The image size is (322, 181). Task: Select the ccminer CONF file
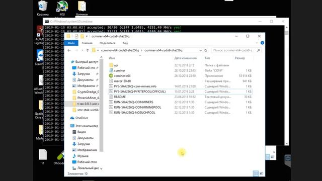pyautogui.click(x=119, y=70)
